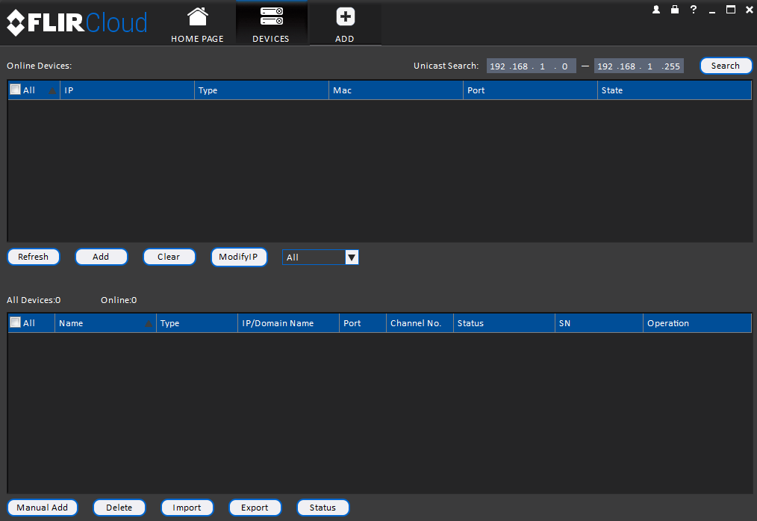The width and height of the screenshot is (757, 521).
Task: Click the Search button
Action: pyautogui.click(x=725, y=66)
